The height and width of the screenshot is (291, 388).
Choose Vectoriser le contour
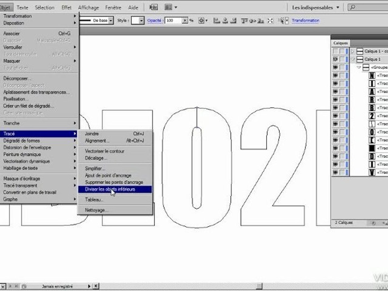(x=115, y=151)
